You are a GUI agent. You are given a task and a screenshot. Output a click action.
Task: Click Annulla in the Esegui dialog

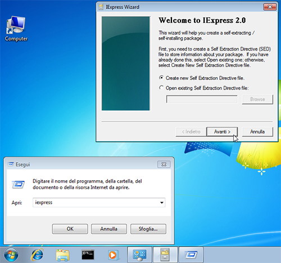point(109,229)
